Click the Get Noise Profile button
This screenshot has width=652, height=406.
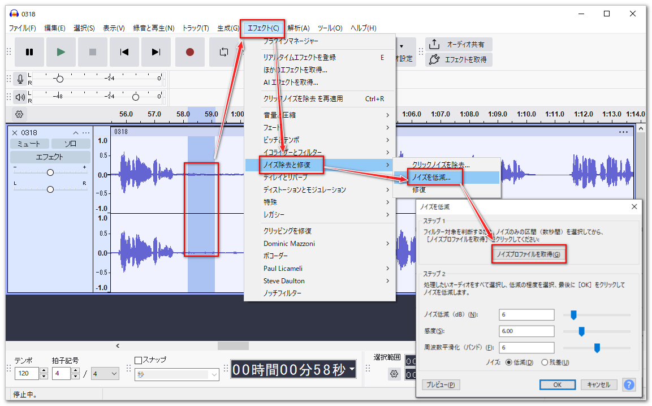(x=529, y=255)
